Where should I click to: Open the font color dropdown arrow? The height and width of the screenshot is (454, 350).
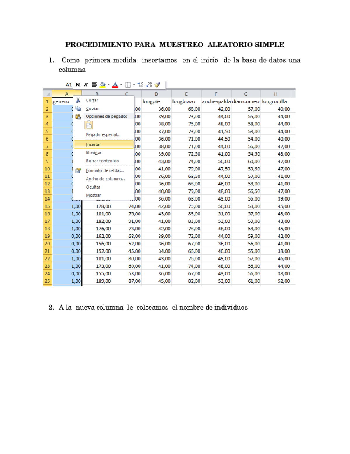(x=121, y=84)
